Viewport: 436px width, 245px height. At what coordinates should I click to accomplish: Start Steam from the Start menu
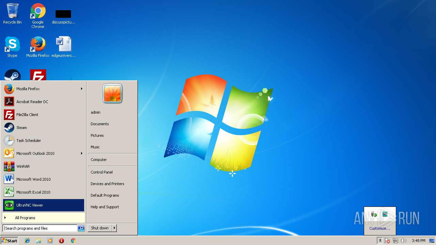click(44, 128)
